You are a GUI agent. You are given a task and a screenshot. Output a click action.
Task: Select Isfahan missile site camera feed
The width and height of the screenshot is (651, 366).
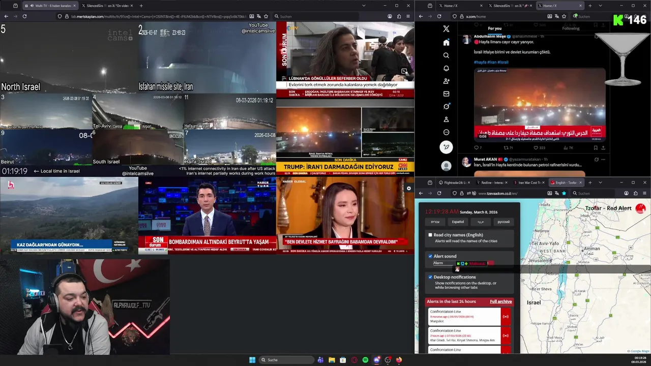pos(207,58)
